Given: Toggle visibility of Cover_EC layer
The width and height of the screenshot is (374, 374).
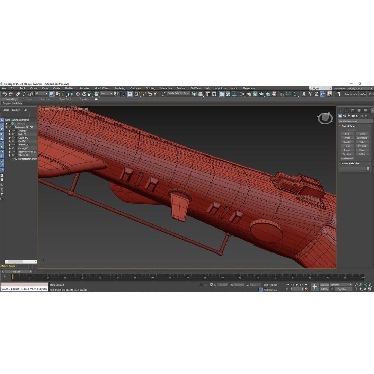Looking at the screenshot, I should [14, 137].
